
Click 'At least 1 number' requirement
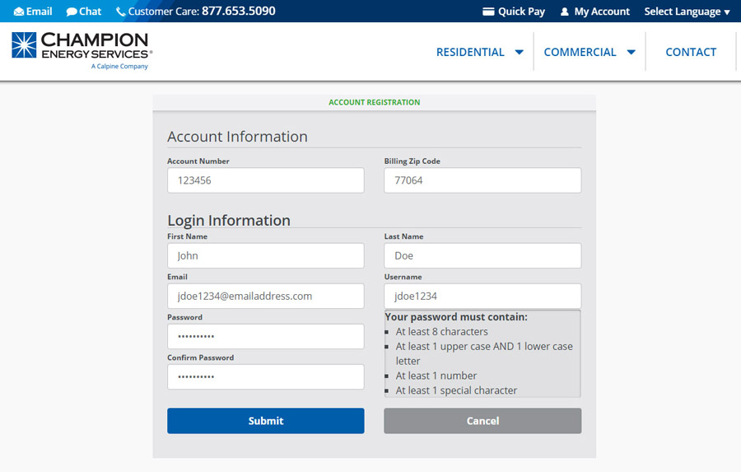click(x=436, y=376)
